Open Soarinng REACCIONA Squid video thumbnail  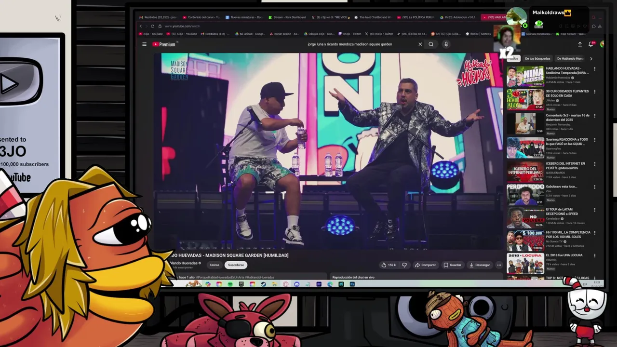click(525, 148)
